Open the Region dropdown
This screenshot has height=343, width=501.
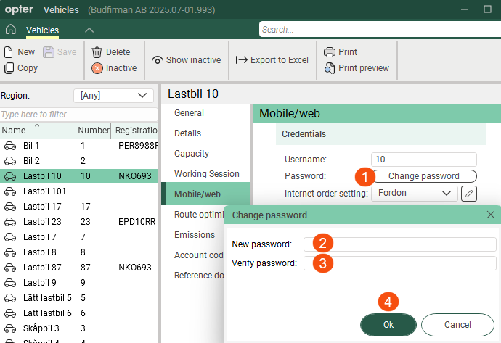114,95
